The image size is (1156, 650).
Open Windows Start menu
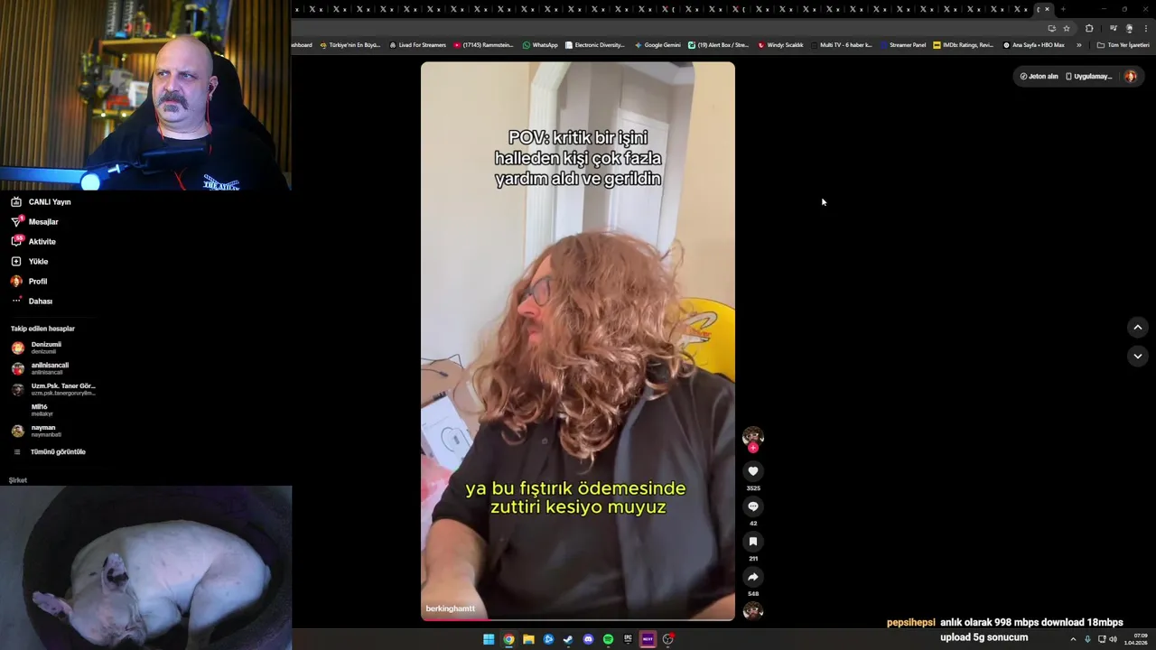(489, 639)
